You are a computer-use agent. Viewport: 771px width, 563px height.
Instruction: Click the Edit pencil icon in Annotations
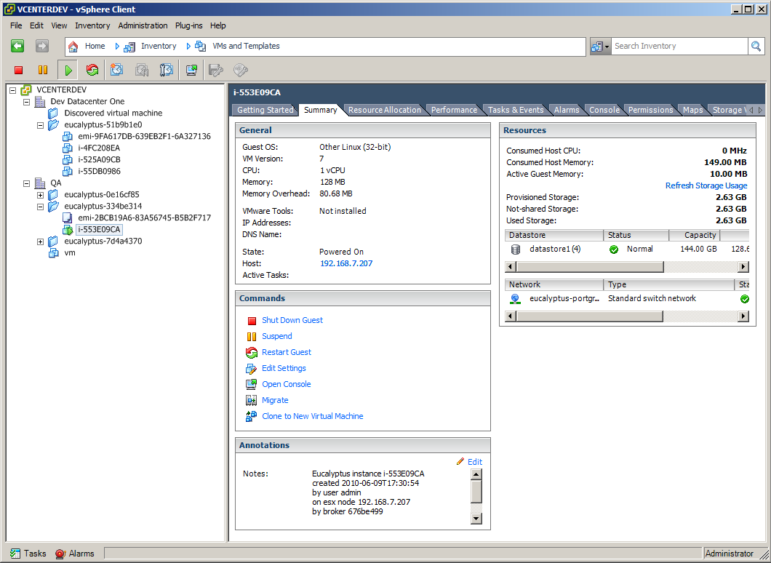461,461
